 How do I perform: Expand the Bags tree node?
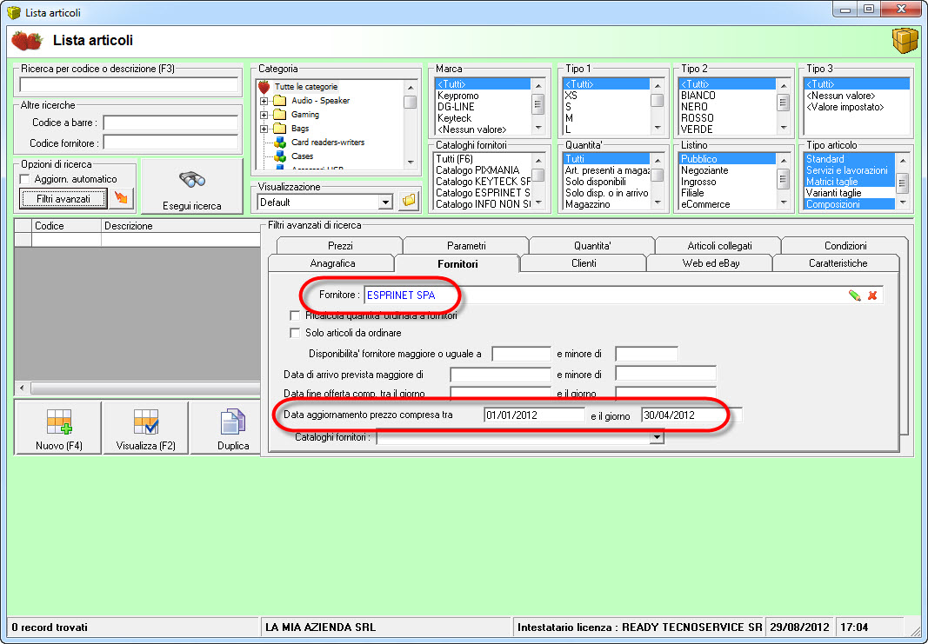tap(264, 129)
